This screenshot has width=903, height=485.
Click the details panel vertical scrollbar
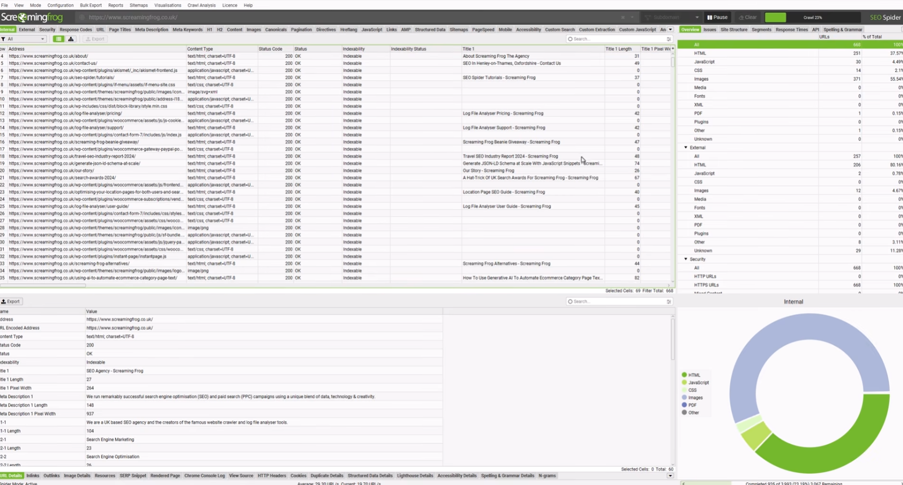tap(673, 339)
